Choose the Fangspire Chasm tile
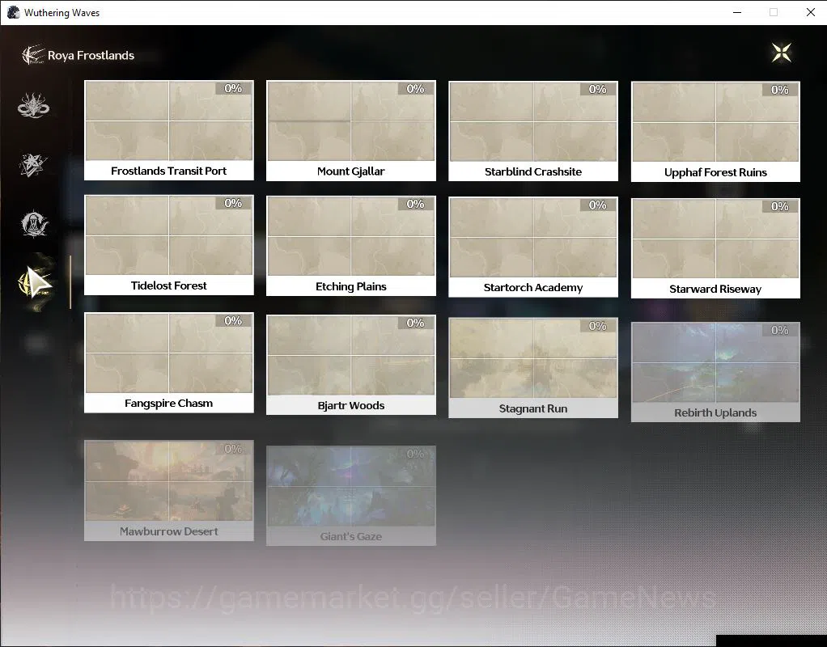This screenshot has height=647, width=827. [x=169, y=362]
